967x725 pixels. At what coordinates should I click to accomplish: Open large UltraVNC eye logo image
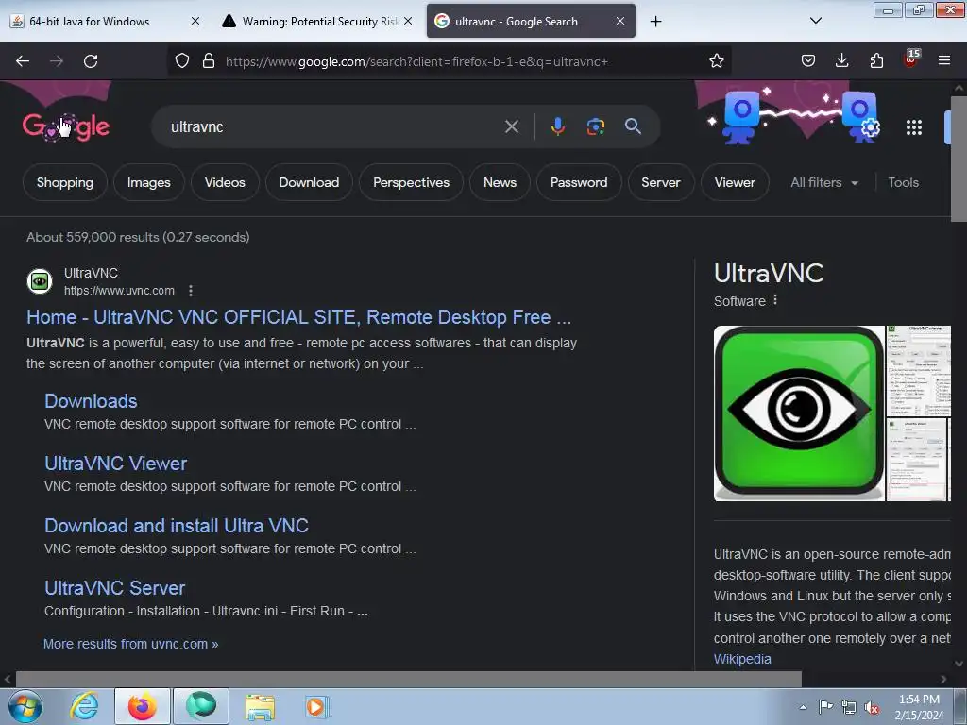click(799, 413)
